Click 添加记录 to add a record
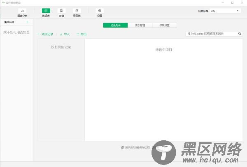This screenshot has width=247, height=167. tap(45, 34)
